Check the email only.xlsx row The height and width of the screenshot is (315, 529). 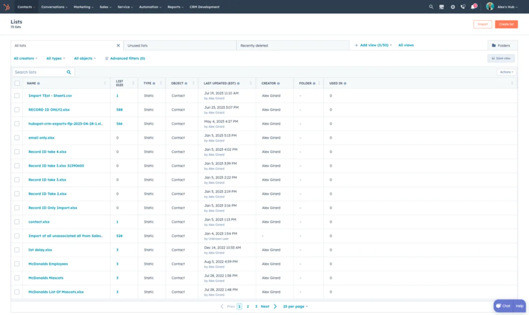pos(17,138)
